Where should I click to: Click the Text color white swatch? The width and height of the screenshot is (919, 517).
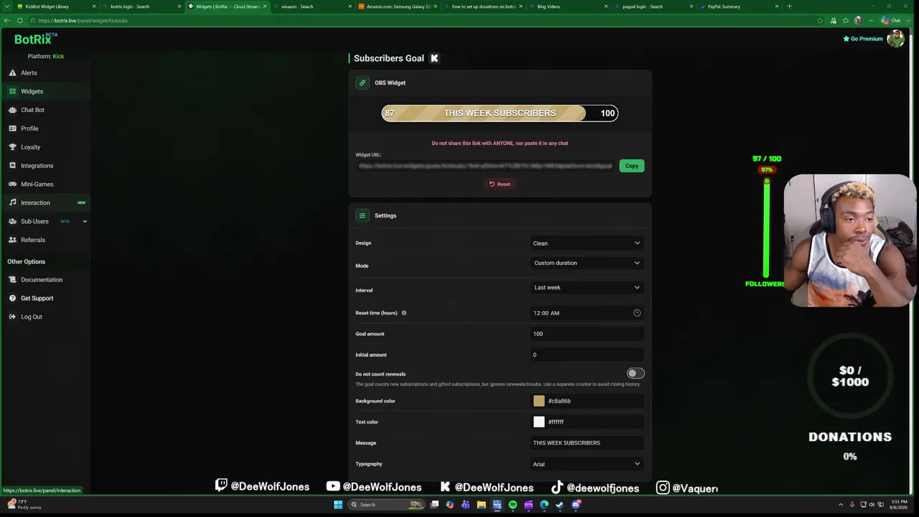point(539,421)
